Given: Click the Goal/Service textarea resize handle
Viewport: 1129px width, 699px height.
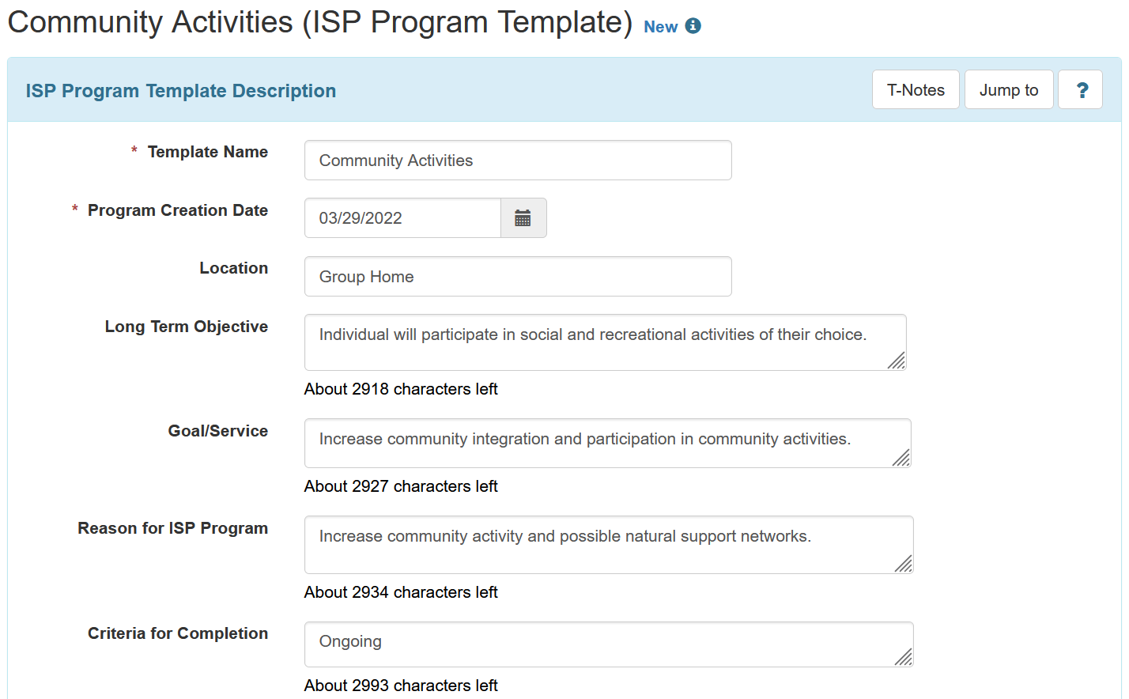Looking at the screenshot, I should pos(901,458).
